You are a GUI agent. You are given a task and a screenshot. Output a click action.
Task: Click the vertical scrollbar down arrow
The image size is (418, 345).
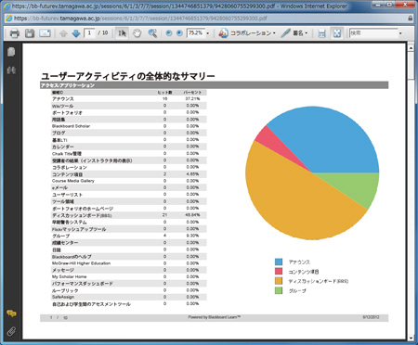point(411,338)
